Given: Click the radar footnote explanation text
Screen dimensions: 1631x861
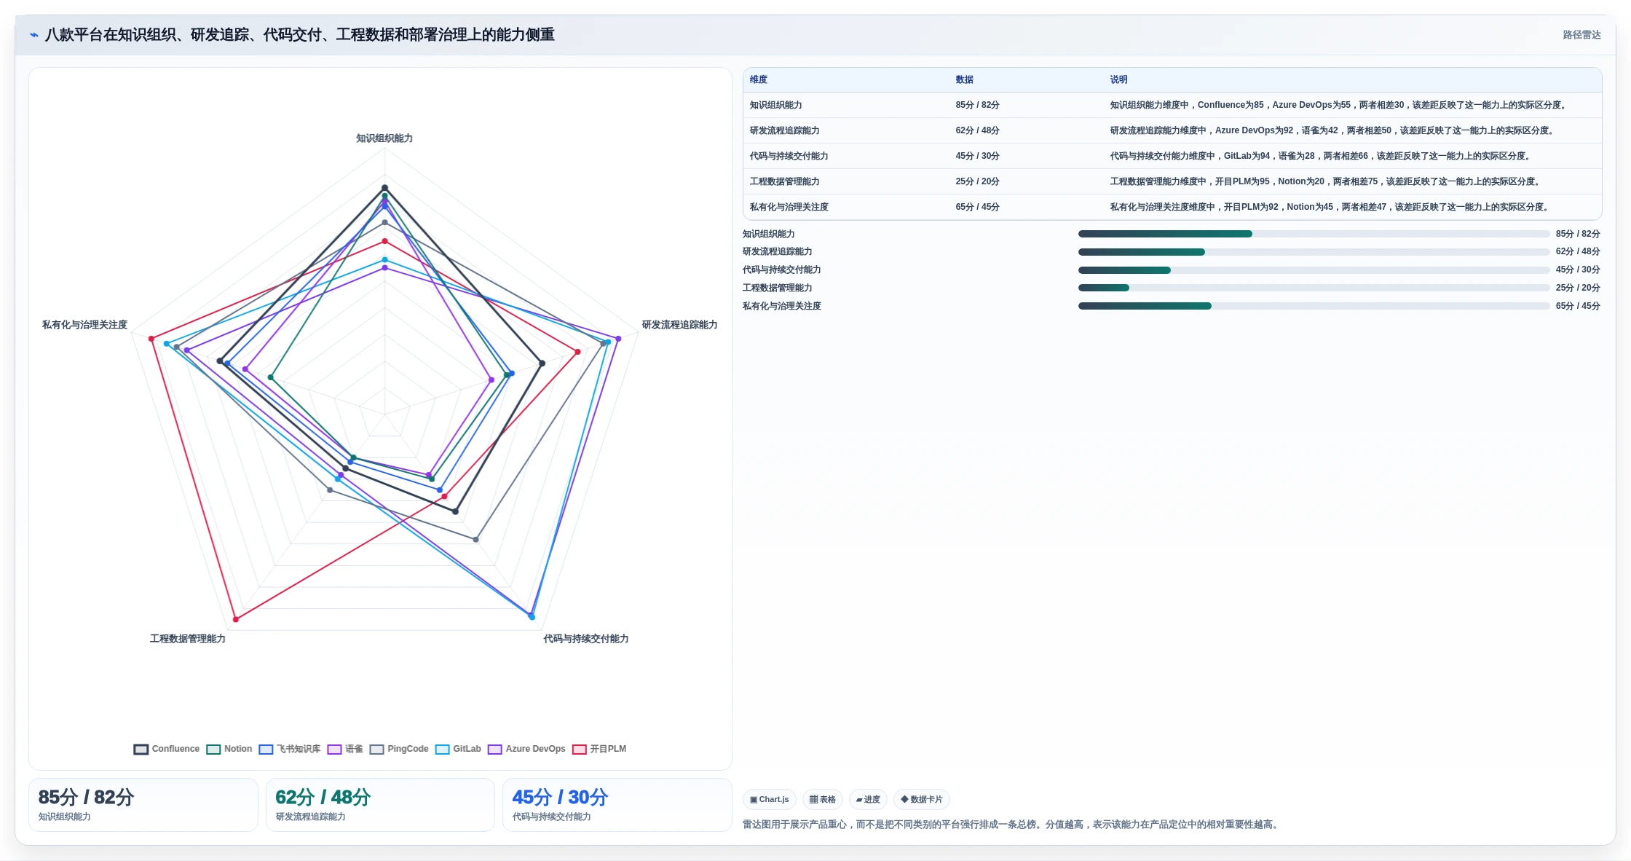Looking at the screenshot, I should 1012,825.
